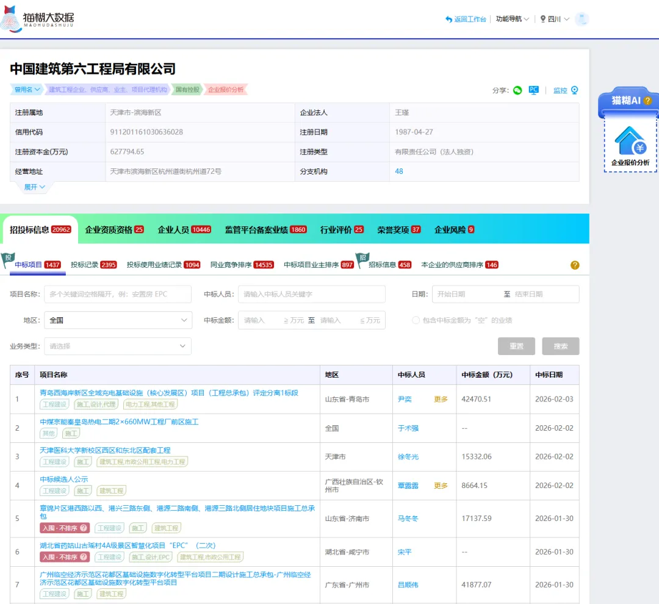Click the 项目名称 keyword input field
The width and height of the screenshot is (659, 604).
(118, 294)
